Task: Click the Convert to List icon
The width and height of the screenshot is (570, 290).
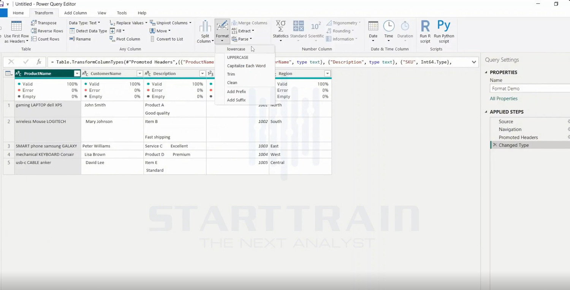Action: point(152,39)
